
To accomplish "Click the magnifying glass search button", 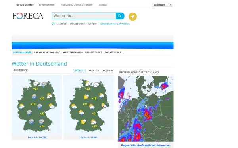I will click(x=120, y=16).
